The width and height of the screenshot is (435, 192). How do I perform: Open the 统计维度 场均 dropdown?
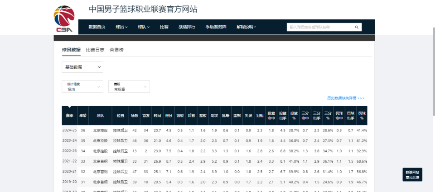coord(82,87)
